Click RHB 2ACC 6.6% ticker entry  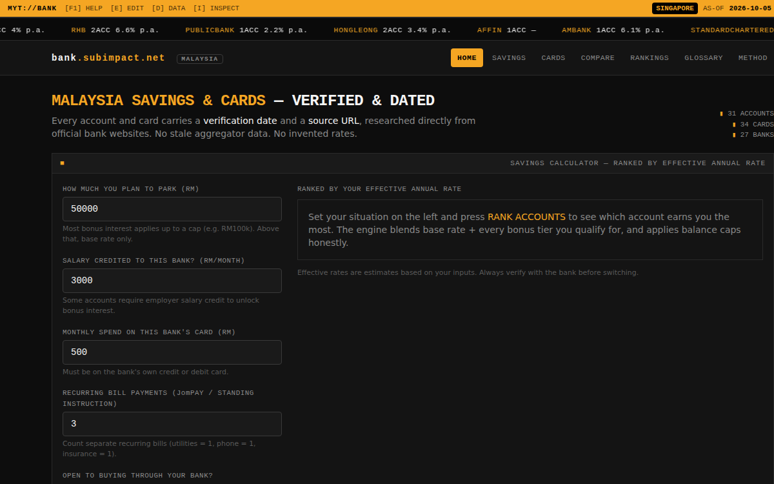(115, 30)
